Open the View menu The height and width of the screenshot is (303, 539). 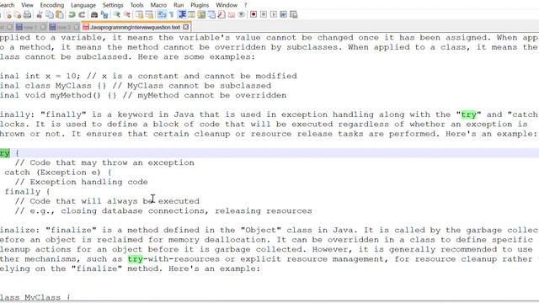(x=27, y=5)
